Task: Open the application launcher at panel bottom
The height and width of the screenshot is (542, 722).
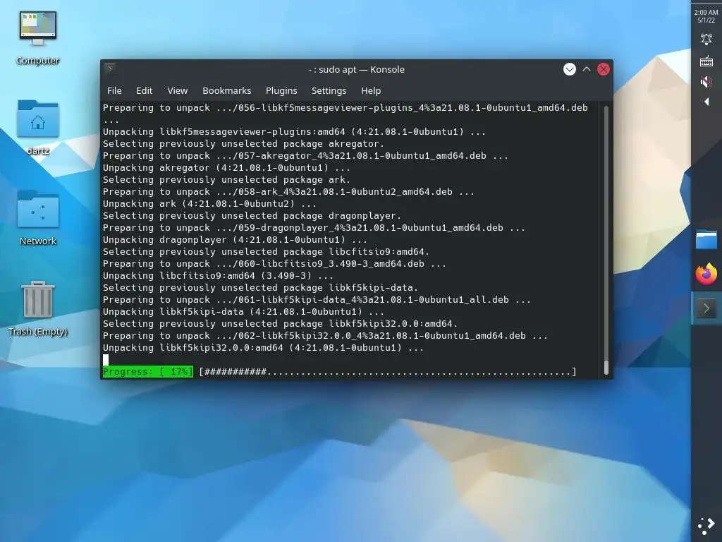Action: (706, 526)
